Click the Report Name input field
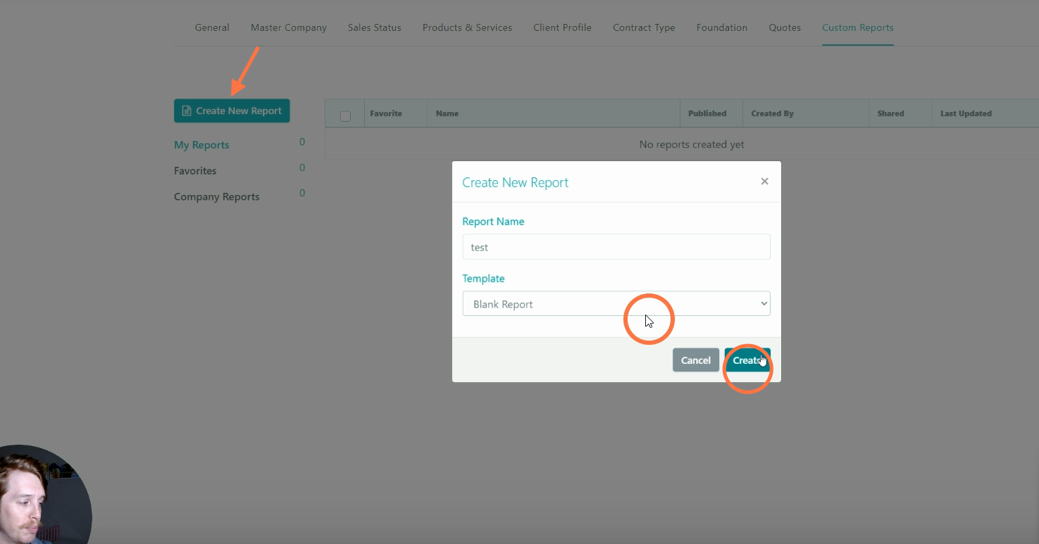Image resolution: width=1039 pixels, height=544 pixels. [x=616, y=247]
